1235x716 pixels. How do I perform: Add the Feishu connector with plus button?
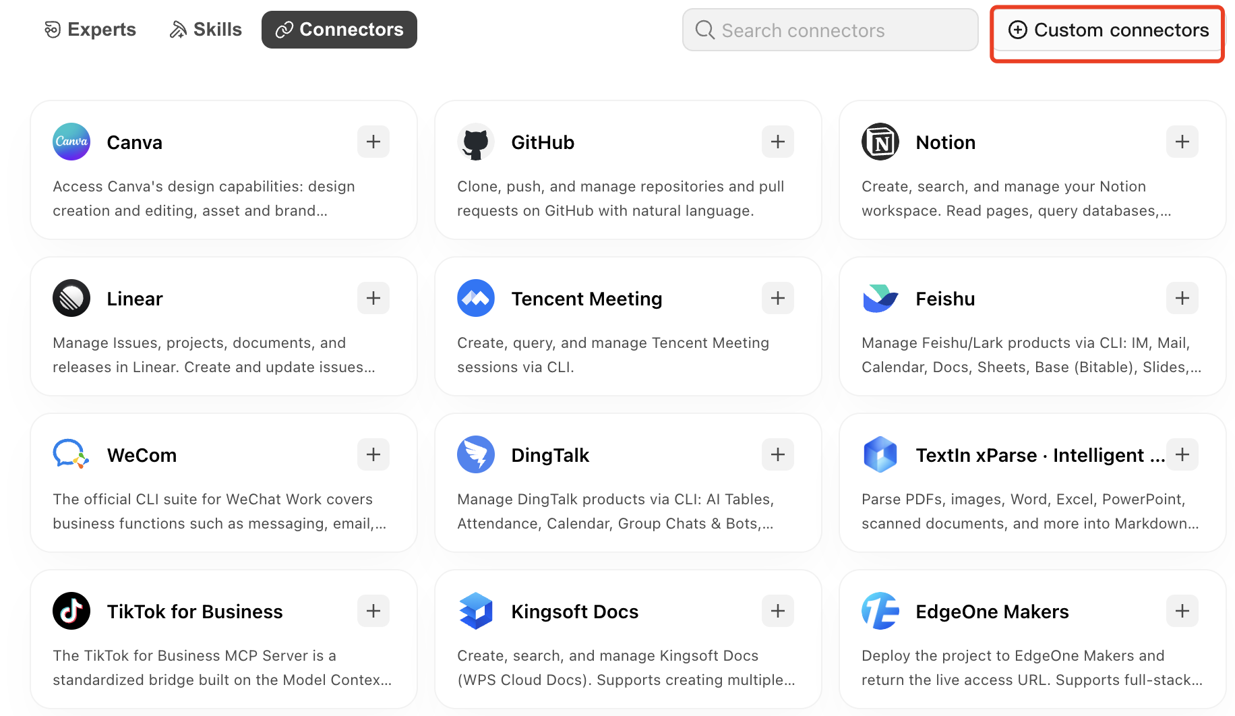1182,298
